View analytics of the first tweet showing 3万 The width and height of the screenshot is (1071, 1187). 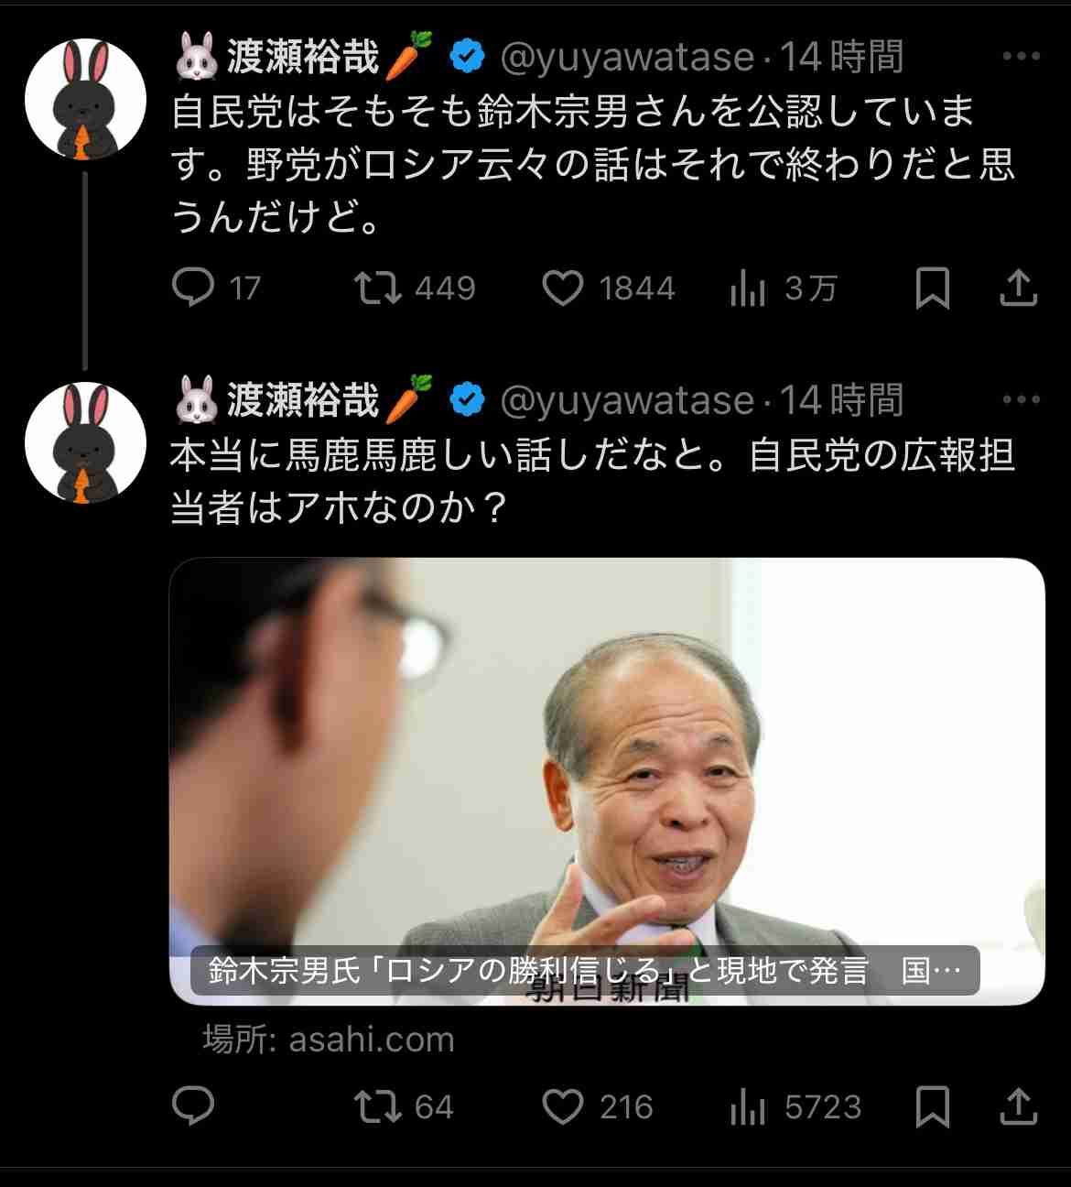(784, 289)
